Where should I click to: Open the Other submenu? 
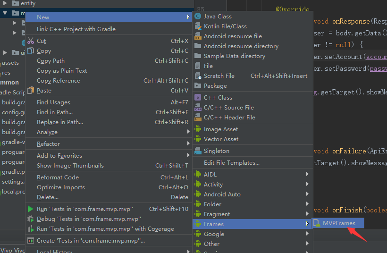point(253,244)
